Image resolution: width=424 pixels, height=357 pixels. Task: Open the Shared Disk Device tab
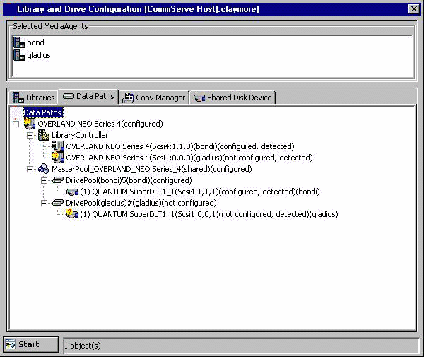[x=232, y=98]
